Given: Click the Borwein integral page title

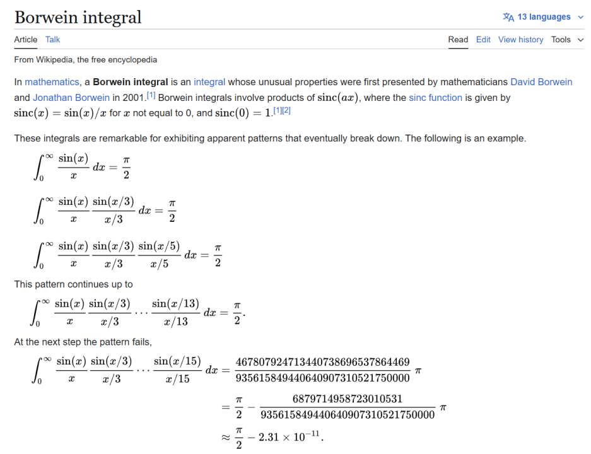Looking at the screenshot, I should 78,17.
